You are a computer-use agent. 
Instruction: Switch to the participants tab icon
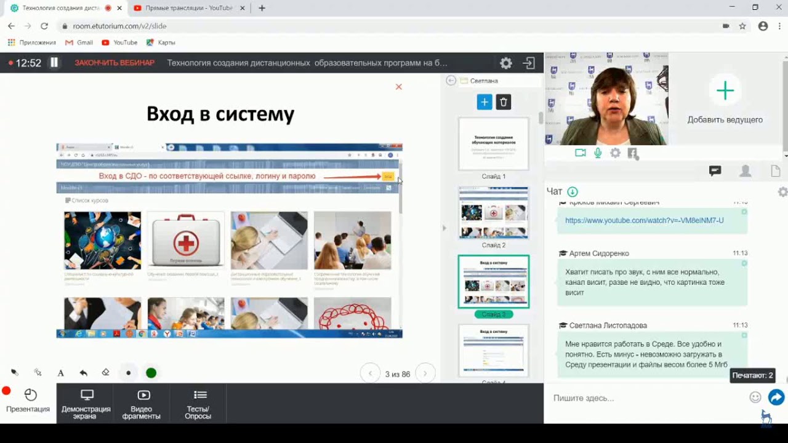coord(746,171)
